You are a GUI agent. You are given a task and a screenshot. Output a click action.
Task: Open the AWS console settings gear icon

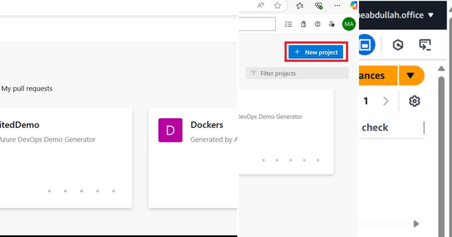tap(414, 101)
